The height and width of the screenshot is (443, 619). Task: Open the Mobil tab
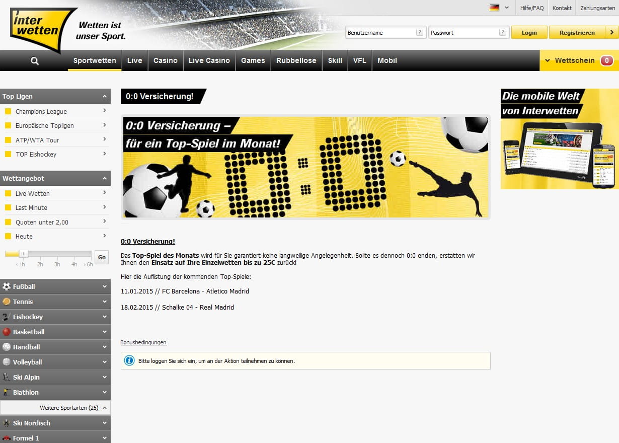[388, 60]
